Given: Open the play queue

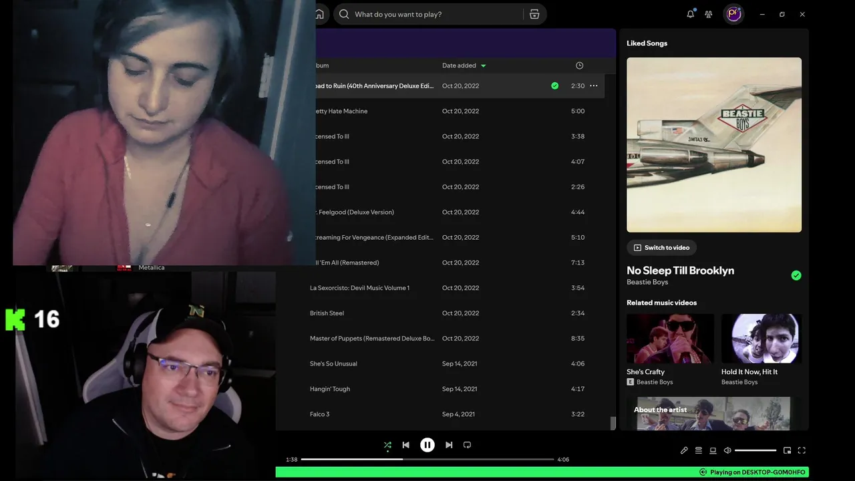Looking at the screenshot, I should coord(699,450).
